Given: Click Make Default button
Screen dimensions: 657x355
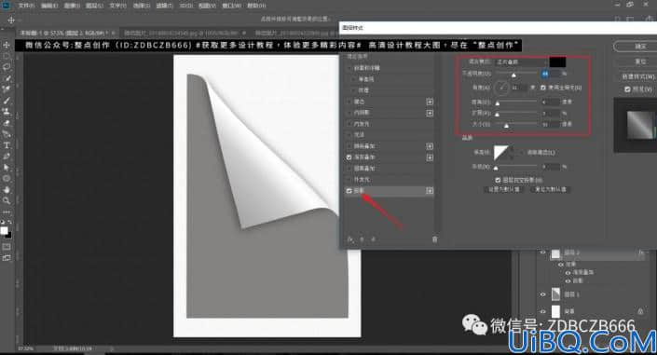Looking at the screenshot, I should click(504, 189).
